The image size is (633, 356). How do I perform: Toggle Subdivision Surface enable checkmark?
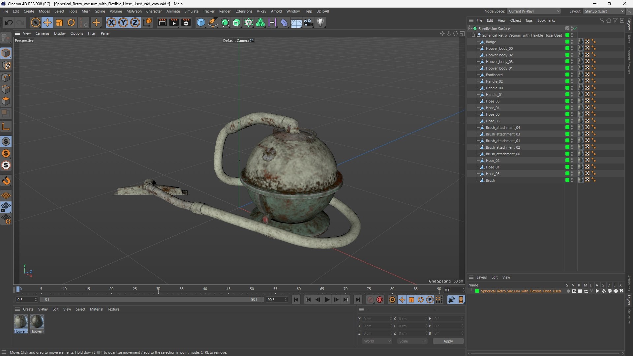[x=575, y=29]
